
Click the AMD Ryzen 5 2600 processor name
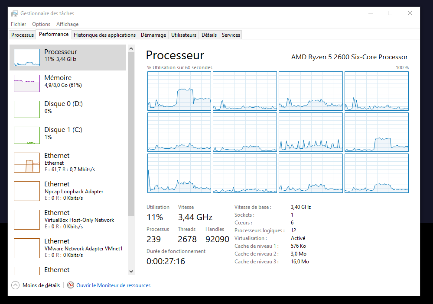[x=349, y=57]
